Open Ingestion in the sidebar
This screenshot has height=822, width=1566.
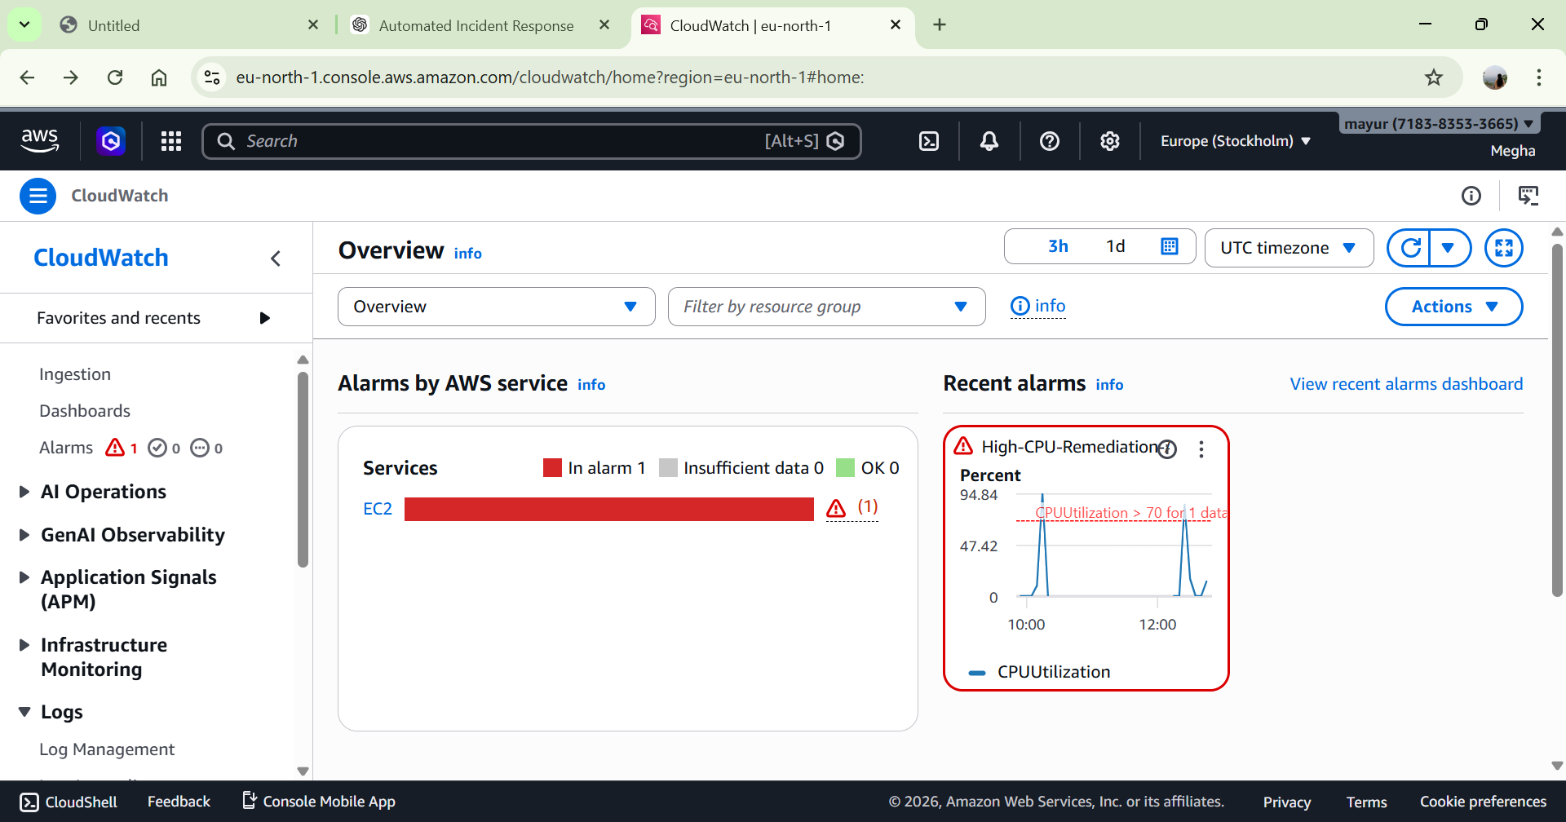coord(75,374)
